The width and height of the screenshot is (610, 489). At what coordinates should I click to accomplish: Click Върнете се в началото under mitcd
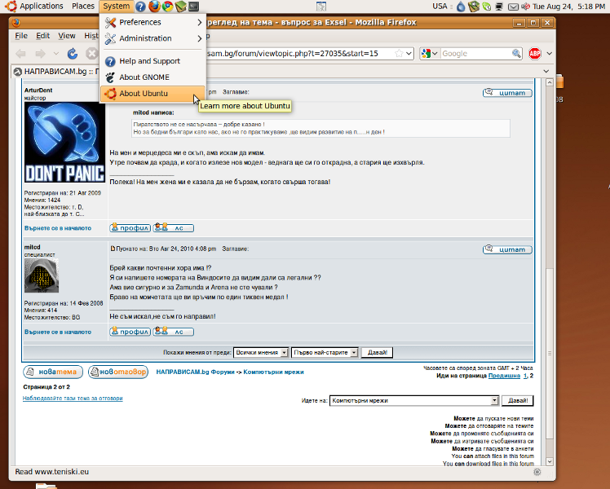tap(58, 332)
